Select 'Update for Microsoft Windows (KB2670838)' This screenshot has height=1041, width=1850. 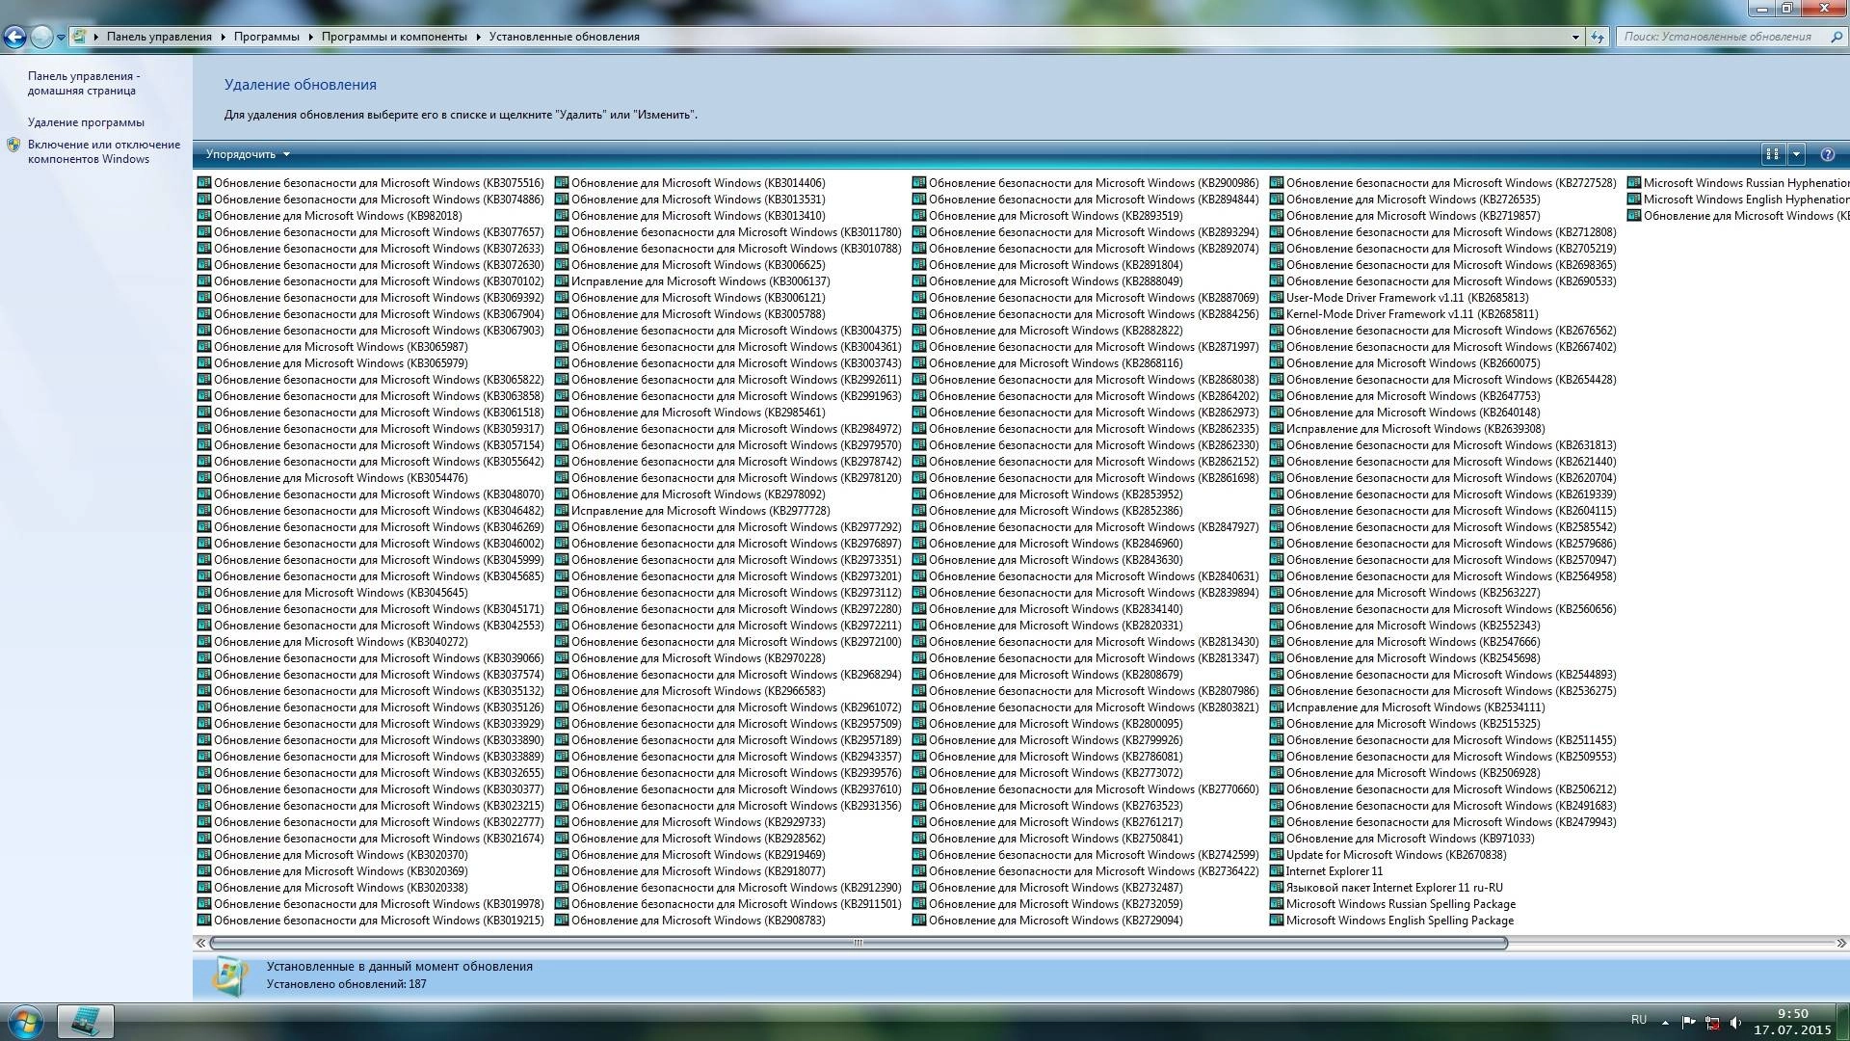click(1388, 855)
